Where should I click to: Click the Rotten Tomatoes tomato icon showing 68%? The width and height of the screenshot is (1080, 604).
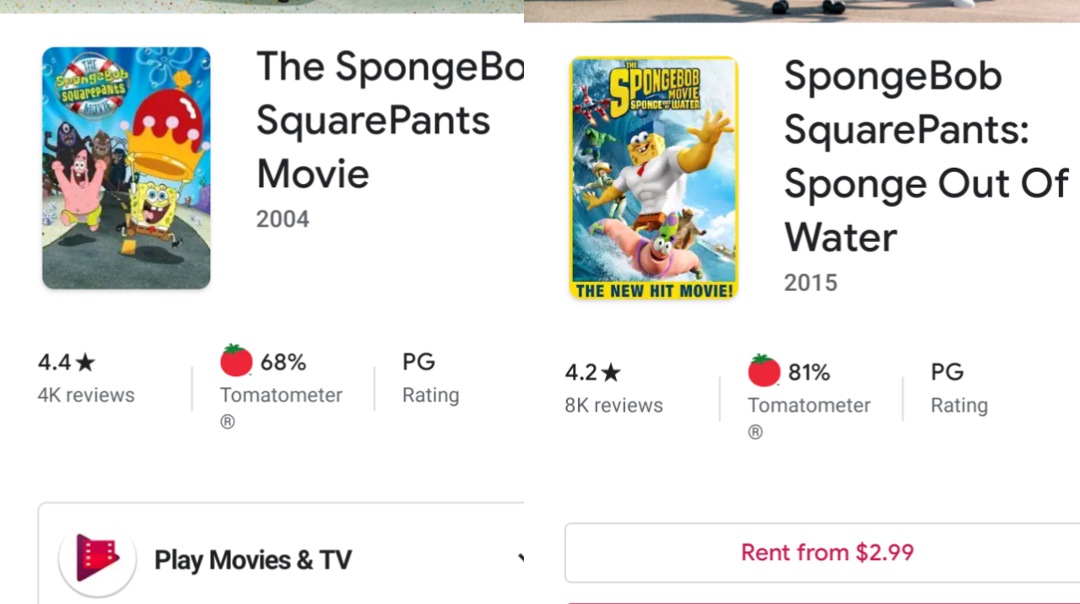(236, 361)
